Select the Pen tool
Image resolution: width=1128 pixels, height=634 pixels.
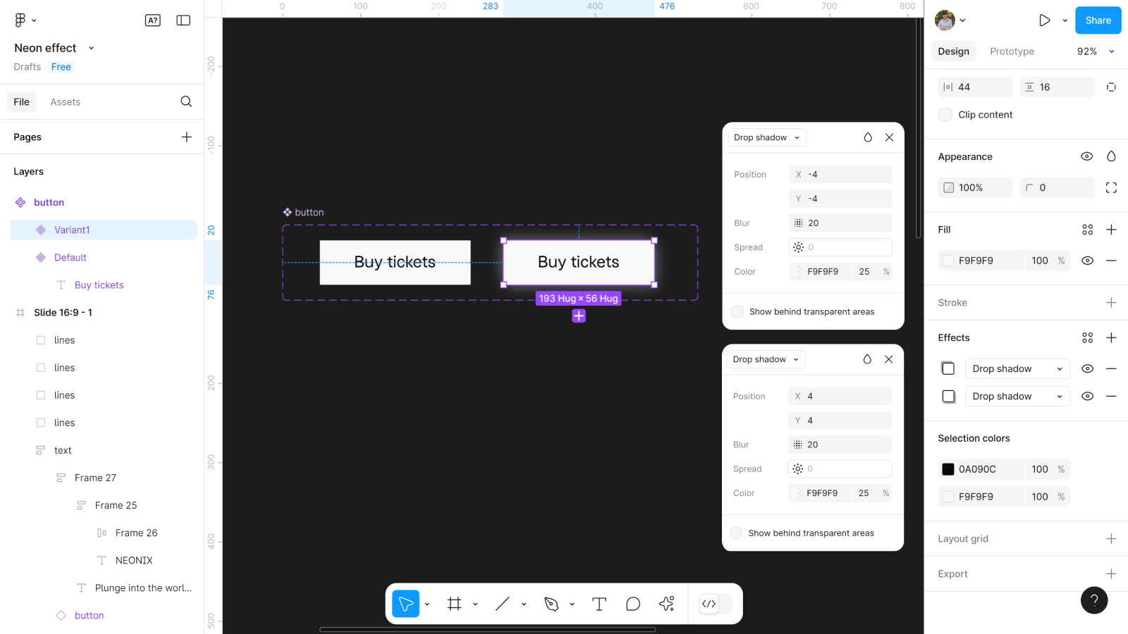[x=551, y=604]
